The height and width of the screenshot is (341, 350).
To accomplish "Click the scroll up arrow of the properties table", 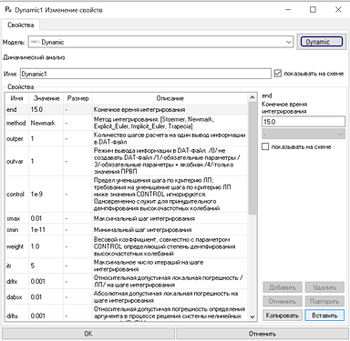I will (x=252, y=97).
